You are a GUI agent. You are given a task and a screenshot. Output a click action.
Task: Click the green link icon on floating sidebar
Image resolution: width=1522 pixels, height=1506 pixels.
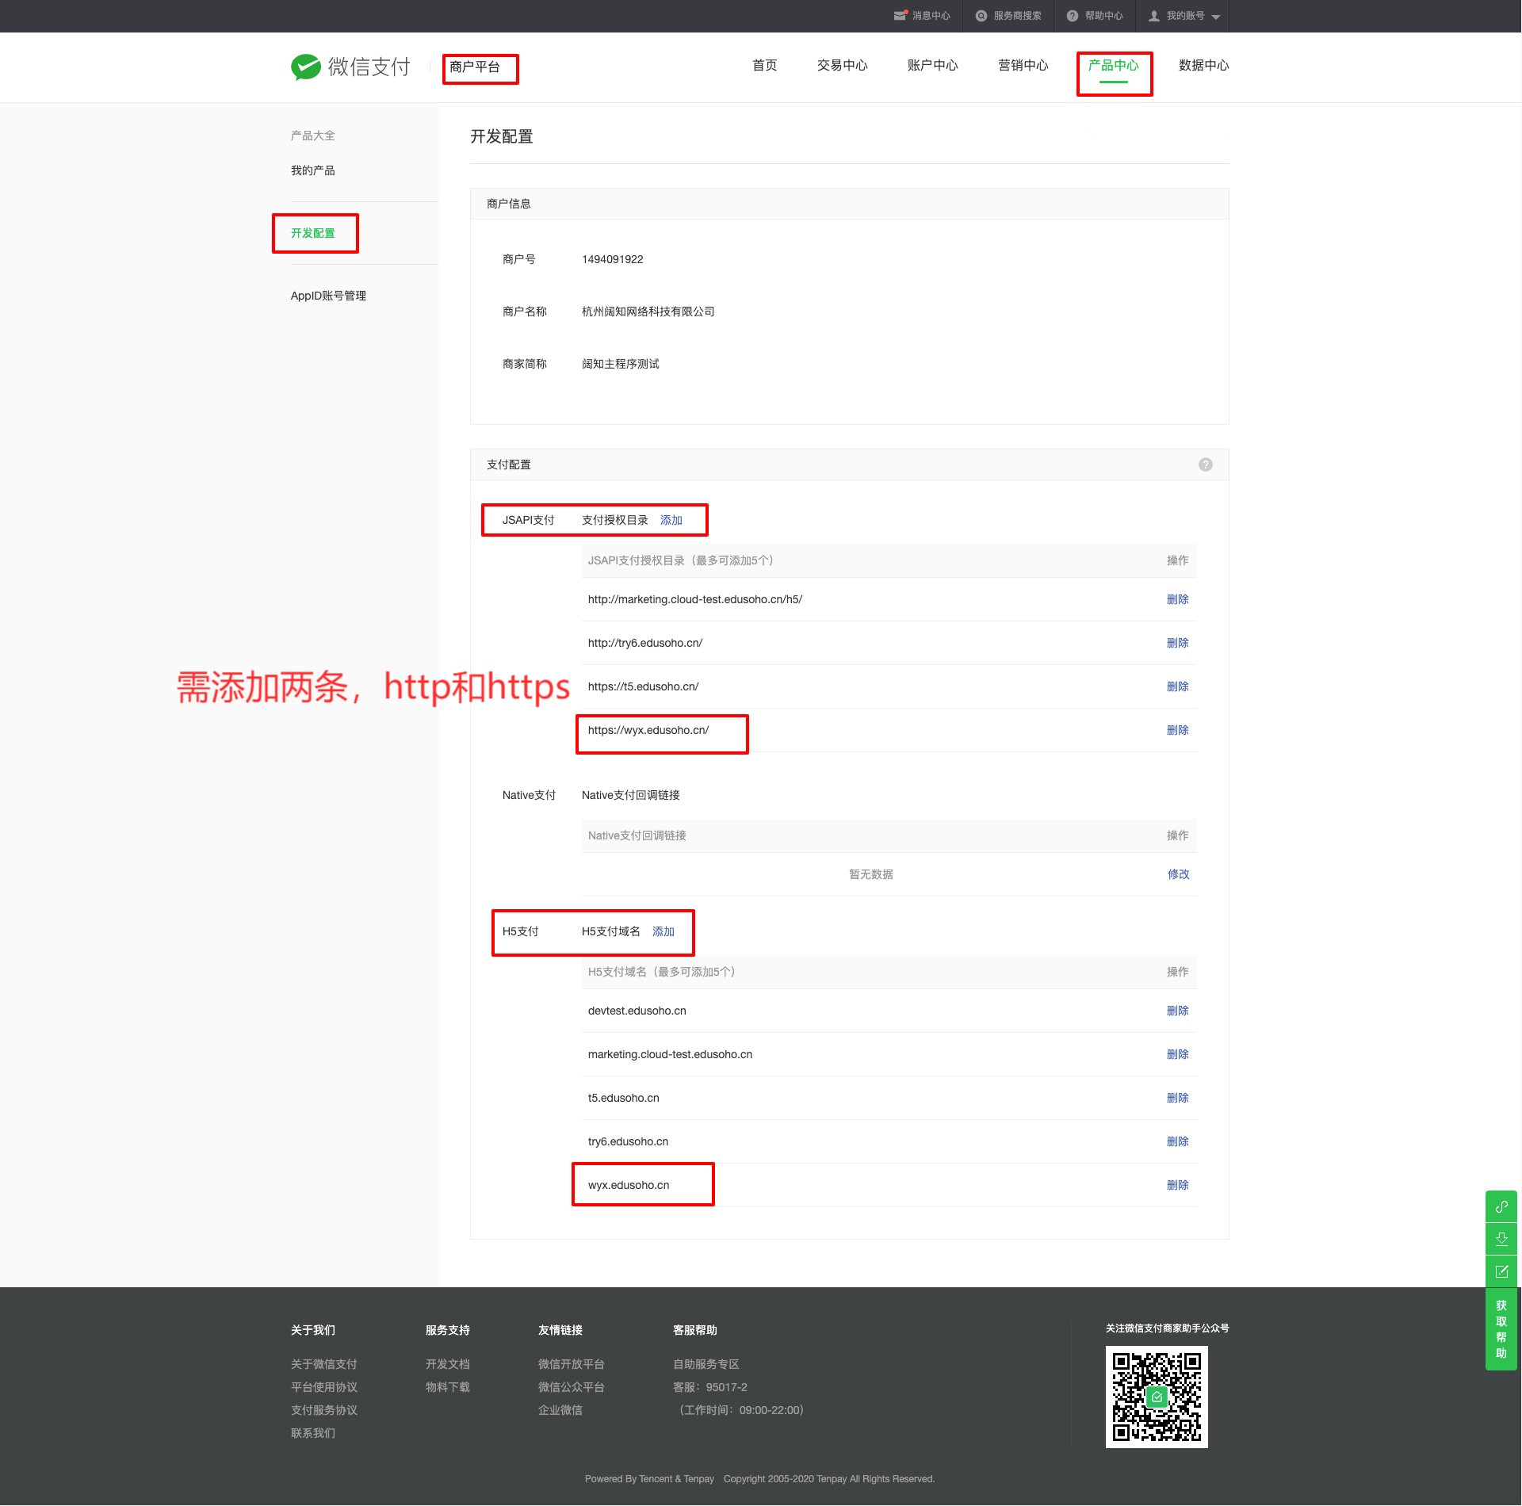point(1501,1206)
